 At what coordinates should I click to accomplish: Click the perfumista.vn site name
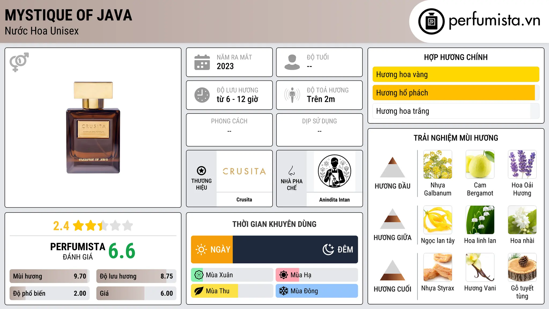[x=495, y=20]
